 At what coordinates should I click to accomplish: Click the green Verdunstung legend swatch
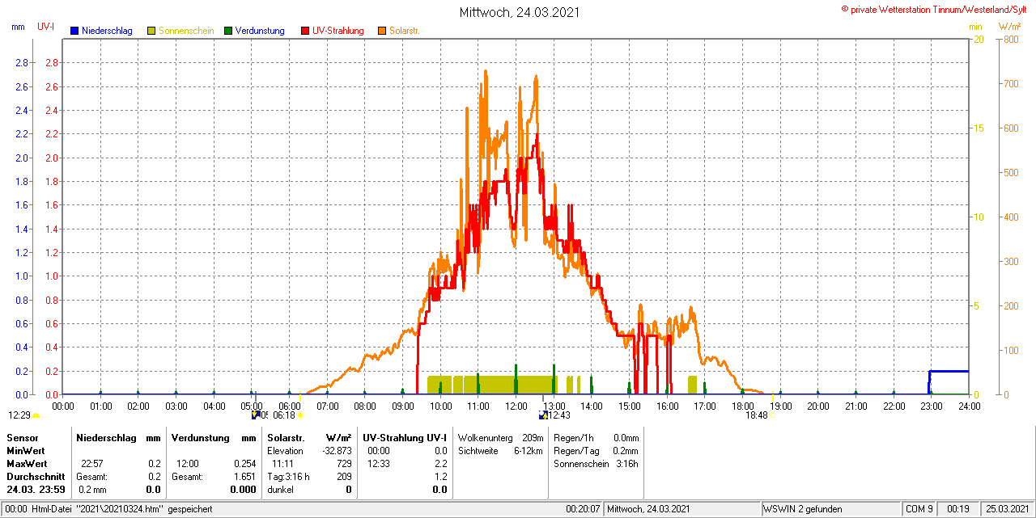[228, 31]
